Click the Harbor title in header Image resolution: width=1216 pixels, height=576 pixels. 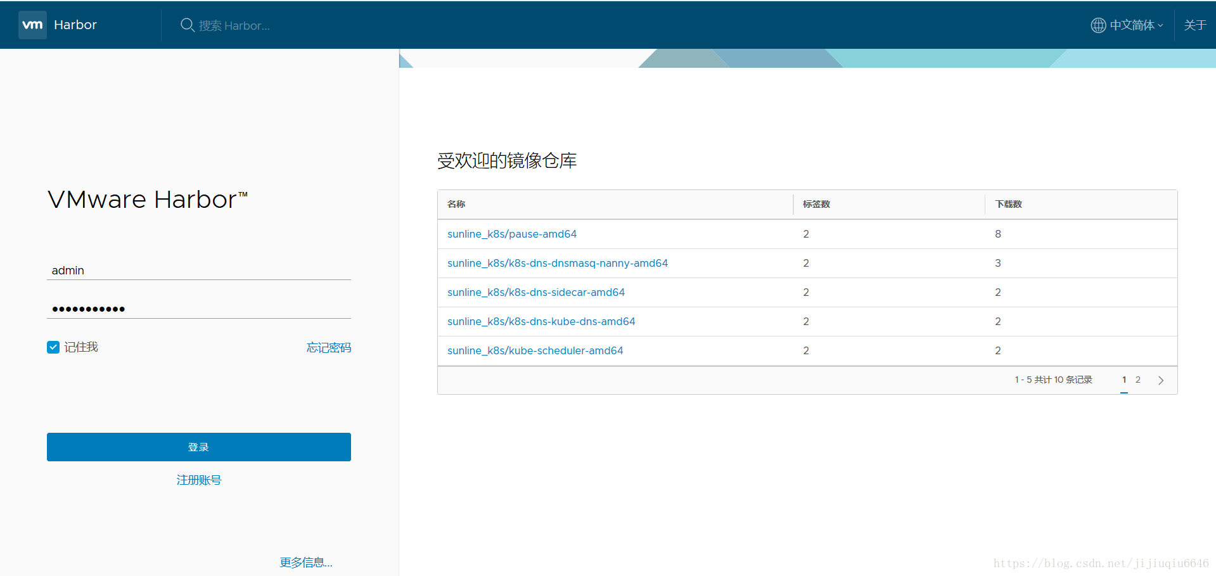pos(75,25)
